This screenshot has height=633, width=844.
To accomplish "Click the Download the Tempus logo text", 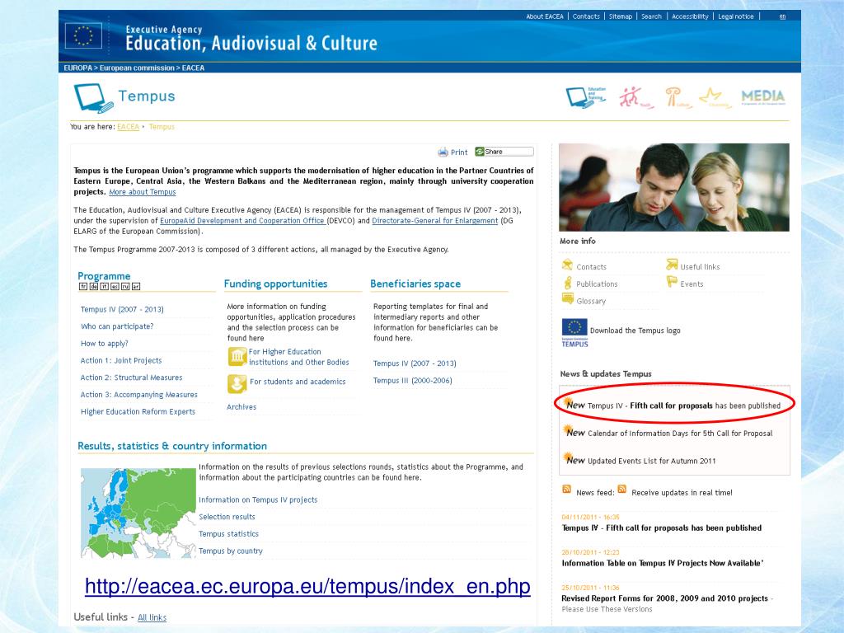I will [x=635, y=331].
